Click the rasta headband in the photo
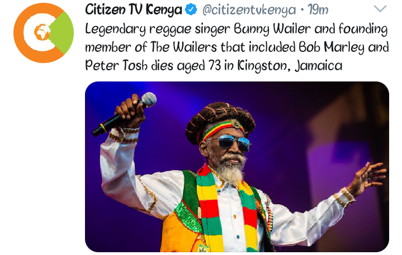 click(222, 128)
